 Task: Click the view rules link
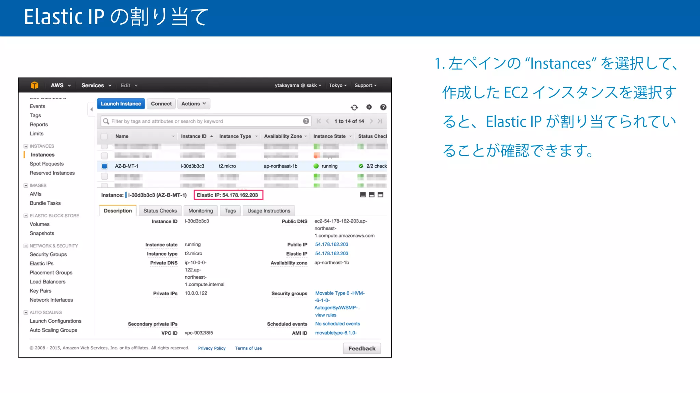(326, 315)
